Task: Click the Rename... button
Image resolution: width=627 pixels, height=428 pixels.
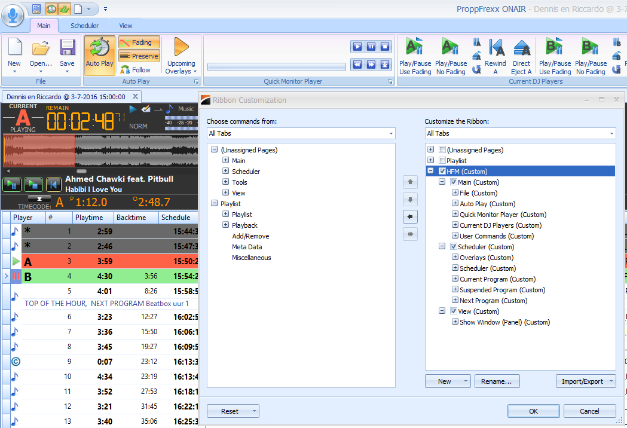Action: 497,381
